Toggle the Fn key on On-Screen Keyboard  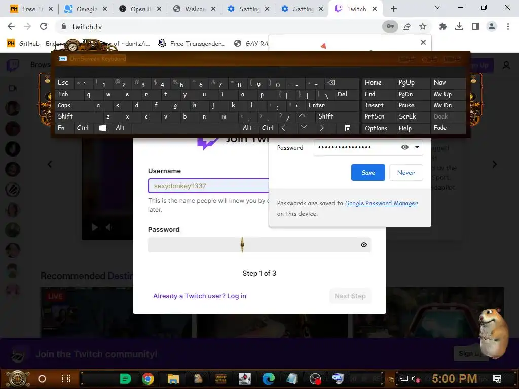pos(64,128)
